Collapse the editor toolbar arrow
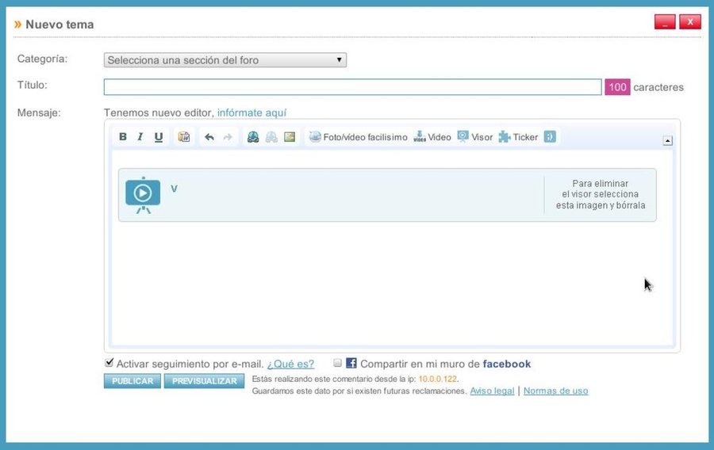Screen dimensions: 714x450 click(x=667, y=141)
